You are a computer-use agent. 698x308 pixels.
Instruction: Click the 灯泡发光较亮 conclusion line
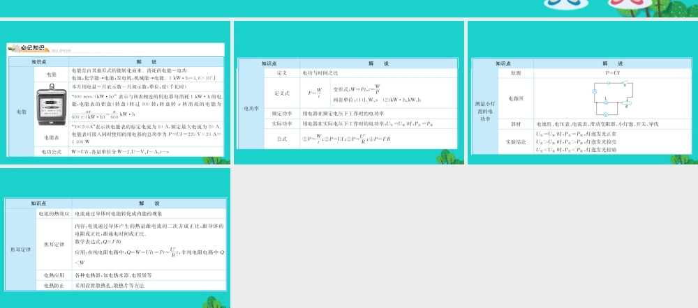coord(577,141)
